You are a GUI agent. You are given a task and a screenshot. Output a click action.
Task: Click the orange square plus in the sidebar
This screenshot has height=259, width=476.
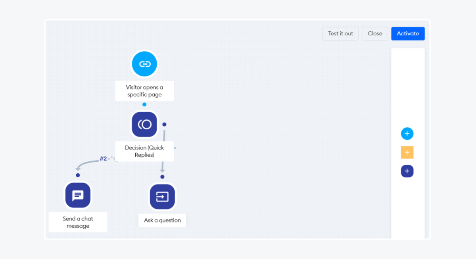pos(407,152)
